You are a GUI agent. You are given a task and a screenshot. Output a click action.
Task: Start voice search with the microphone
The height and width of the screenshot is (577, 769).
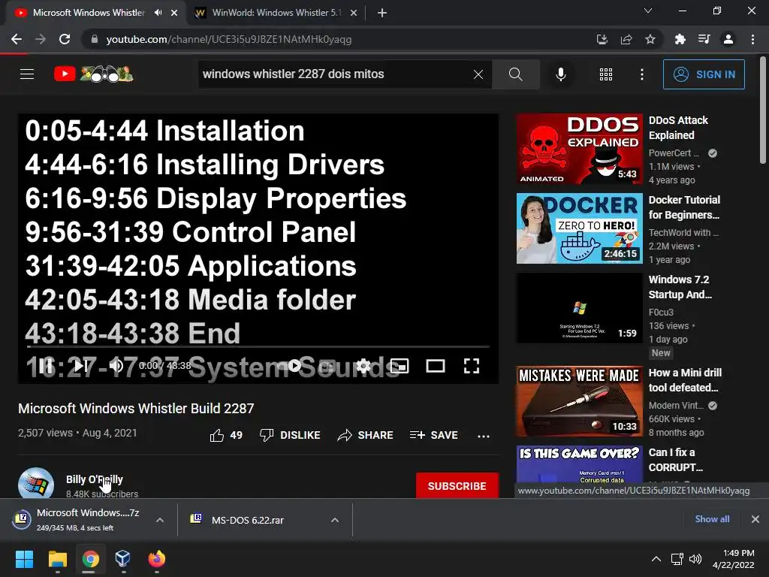click(x=560, y=74)
